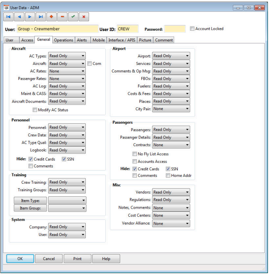Go to the first record
Image resolution: width=270 pixels, height=276 pixels.
[9, 17]
